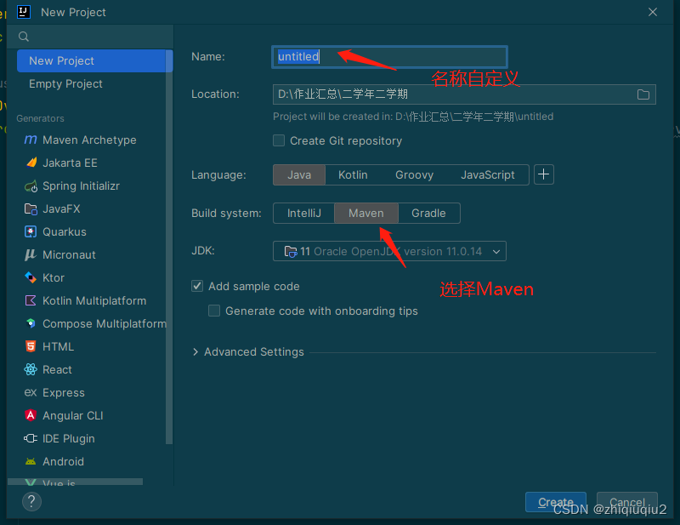Choose the Micronaut label in the list
The width and height of the screenshot is (680, 525).
[69, 255]
